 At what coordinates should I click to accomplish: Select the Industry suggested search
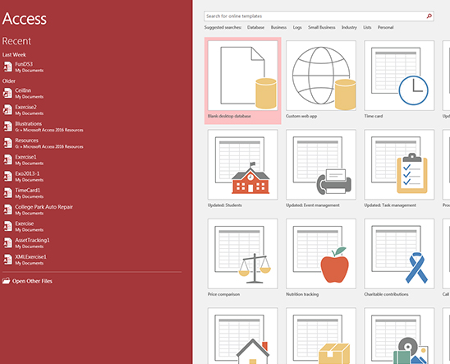click(349, 27)
